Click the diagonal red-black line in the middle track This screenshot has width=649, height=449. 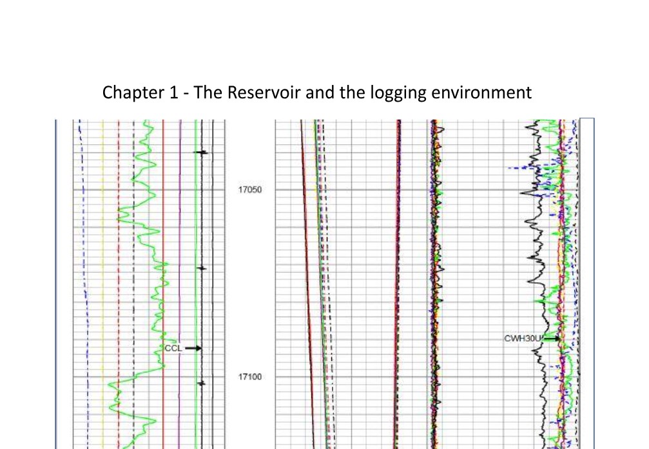[x=306, y=257]
